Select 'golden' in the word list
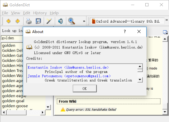Screen dimensions: 169x122 [x=9, y=45]
